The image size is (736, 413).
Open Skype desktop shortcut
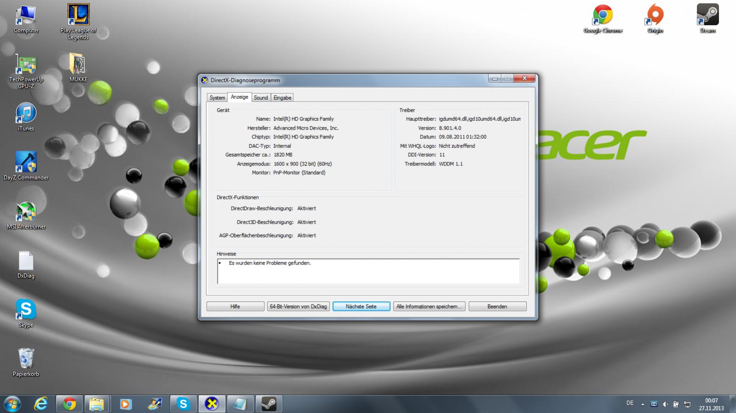click(x=26, y=313)
